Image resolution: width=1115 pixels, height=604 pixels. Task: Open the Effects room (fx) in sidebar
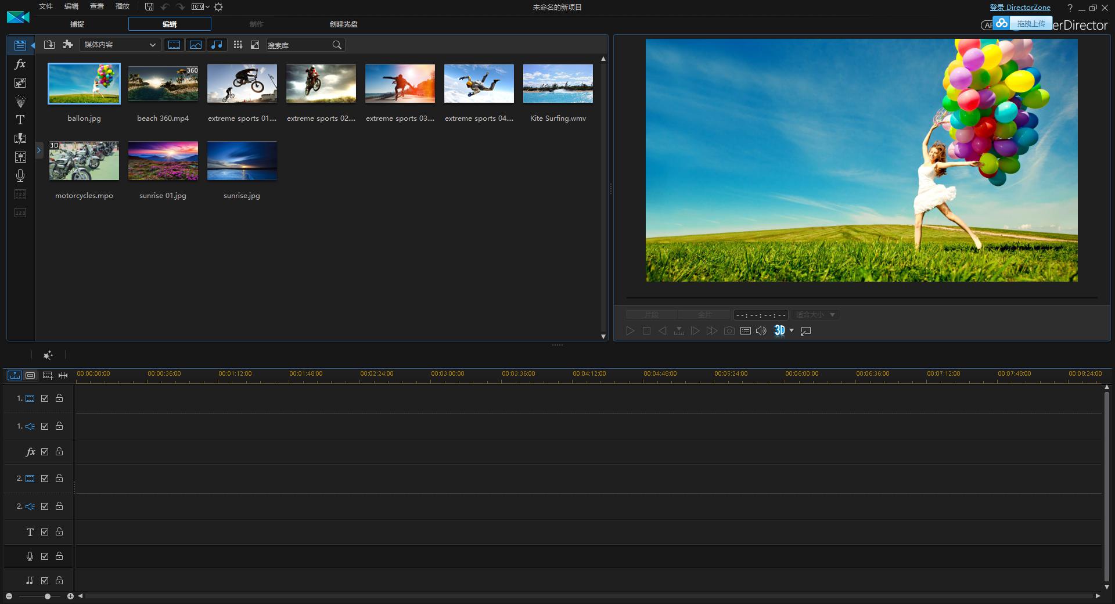[20, 64]
